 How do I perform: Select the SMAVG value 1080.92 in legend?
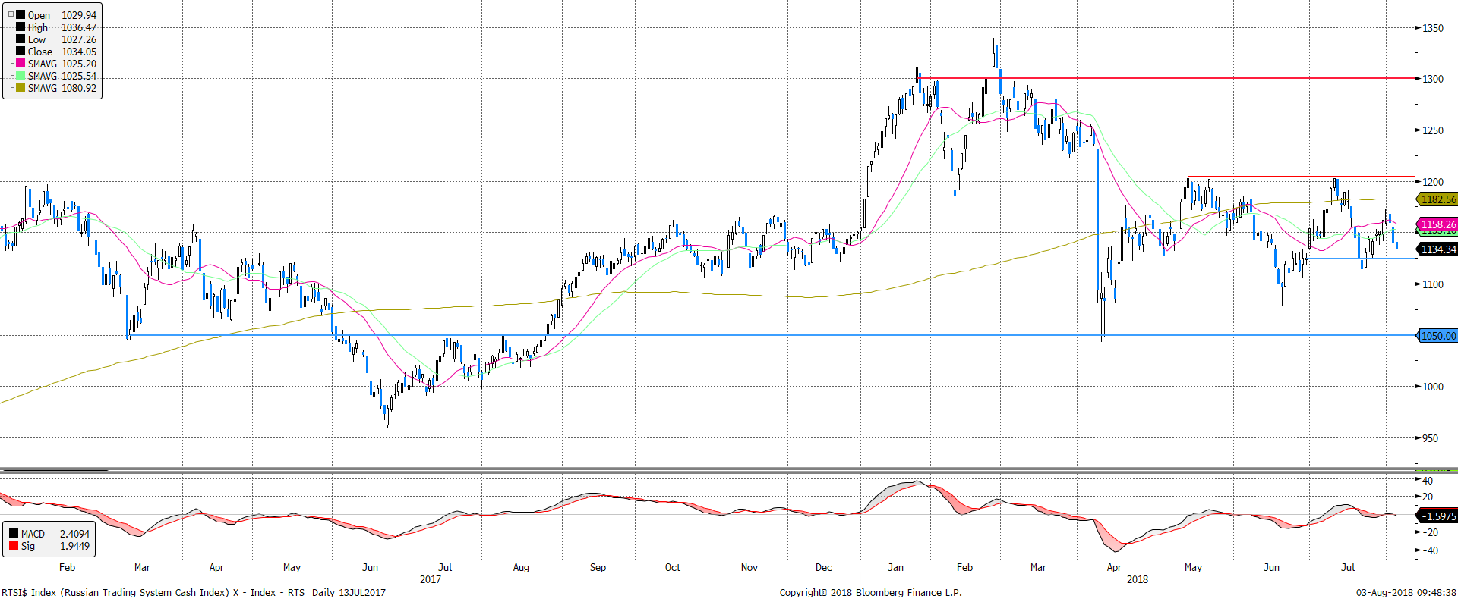(79, 88)
